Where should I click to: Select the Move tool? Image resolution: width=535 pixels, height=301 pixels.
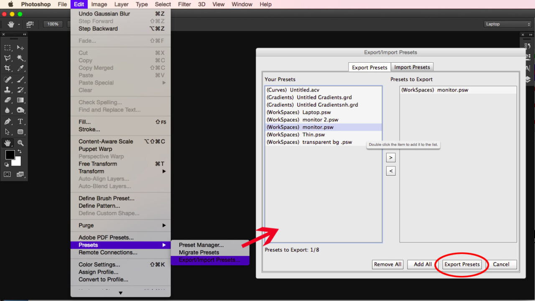[x=19, y=47]
